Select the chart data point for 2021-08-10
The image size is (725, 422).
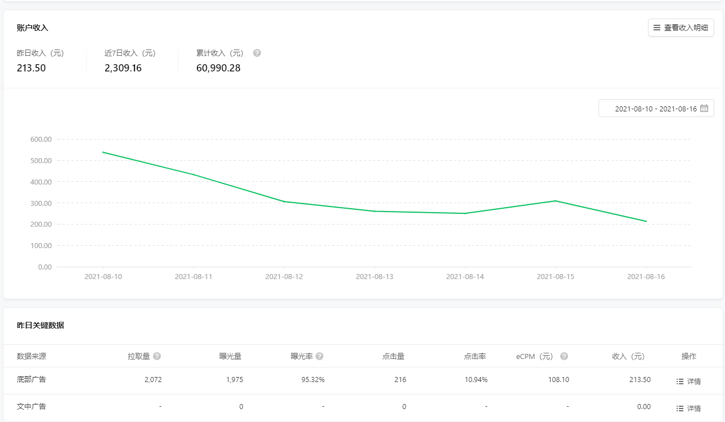(x=103, y=152)
